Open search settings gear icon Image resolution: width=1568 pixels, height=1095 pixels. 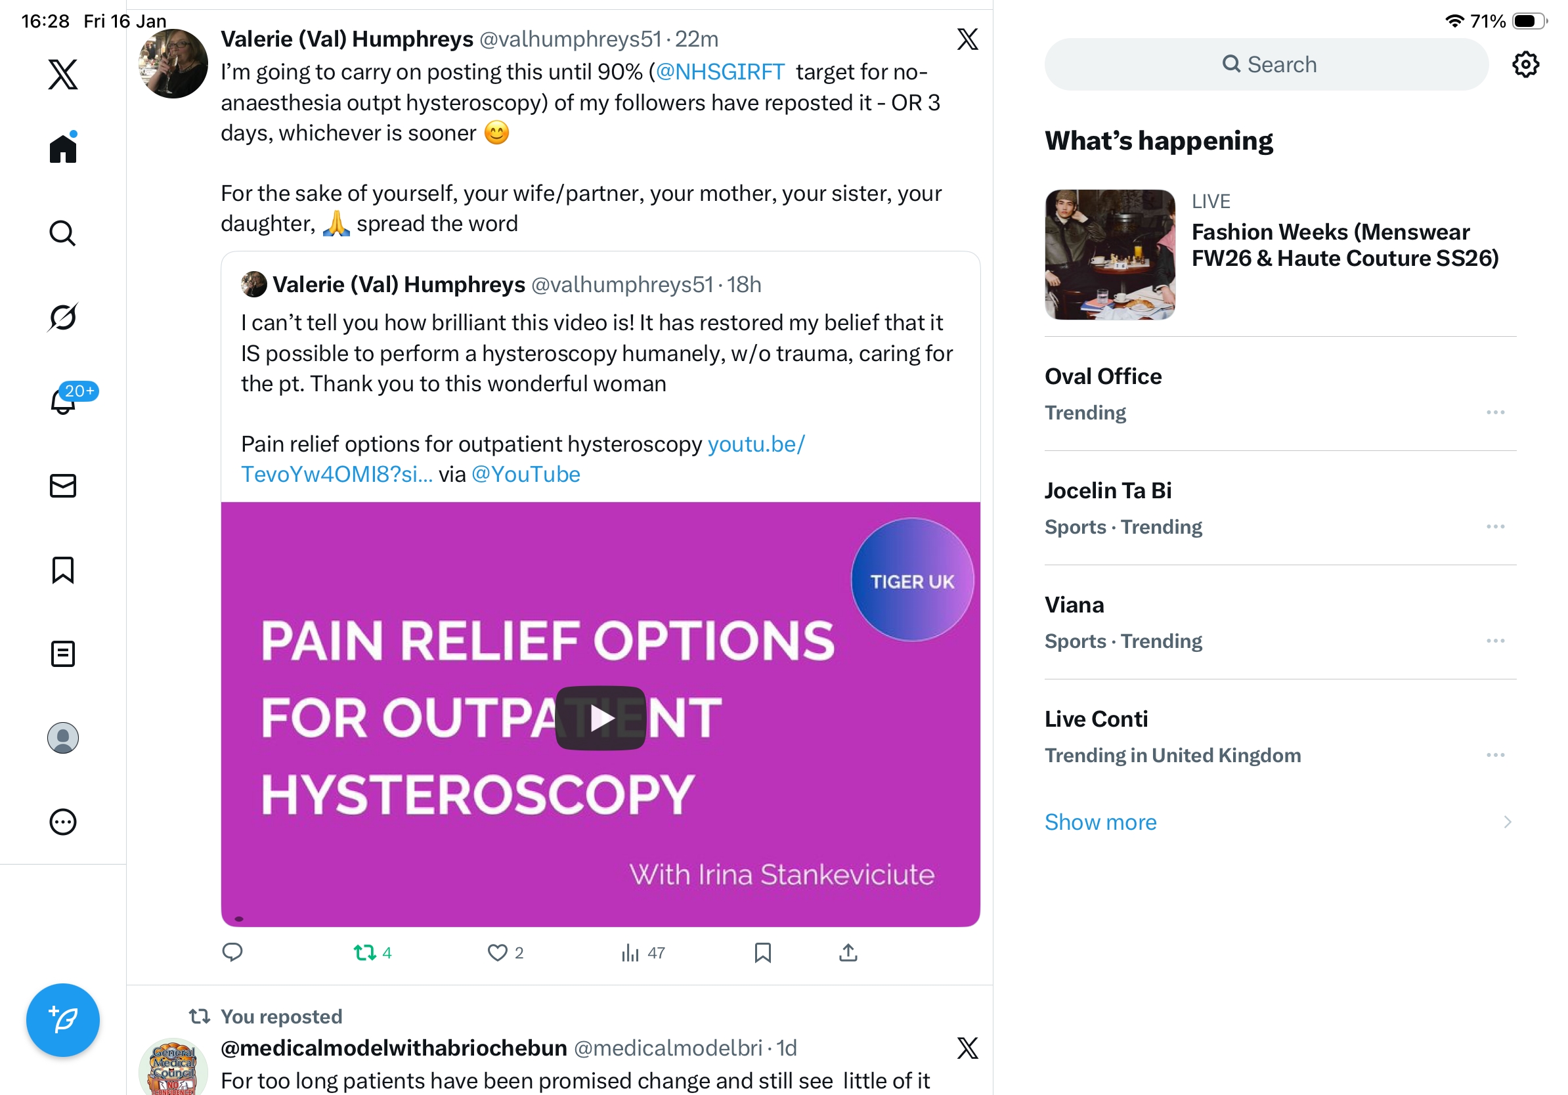click(1525, 64)
